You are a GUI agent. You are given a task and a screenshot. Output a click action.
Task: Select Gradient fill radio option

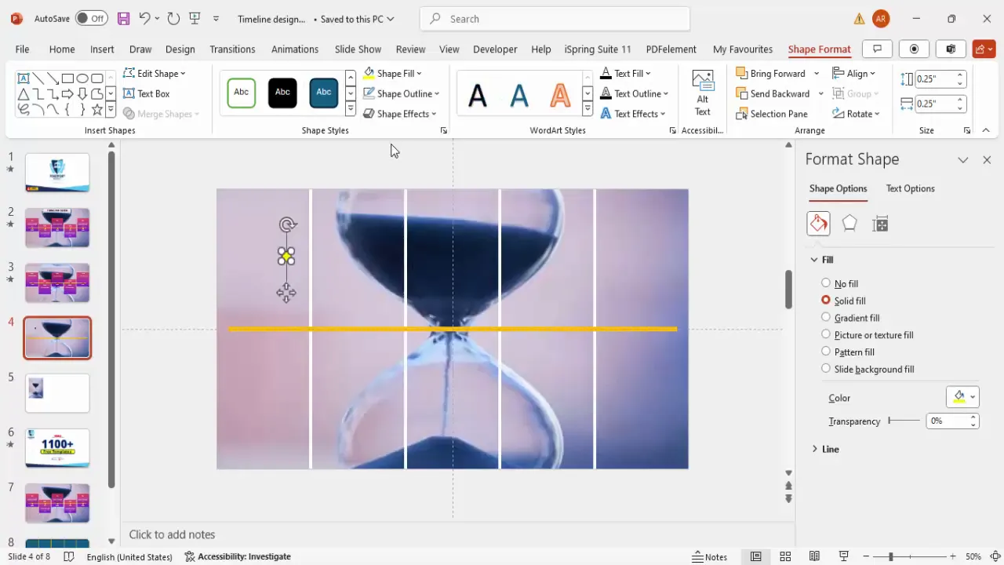click(x=826, y=318)
